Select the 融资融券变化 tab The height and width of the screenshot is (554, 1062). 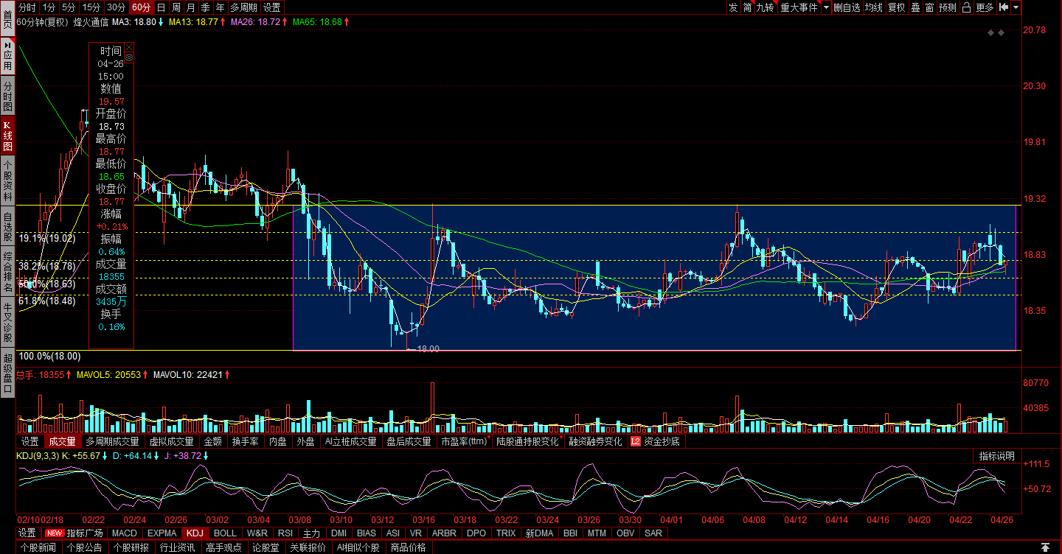point(595,442)
